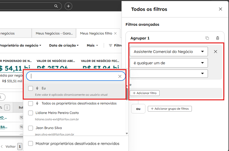This screenshot has height=151, width=229.
Task: Check the Eu checkbox
Action: (x=30, y=88)
